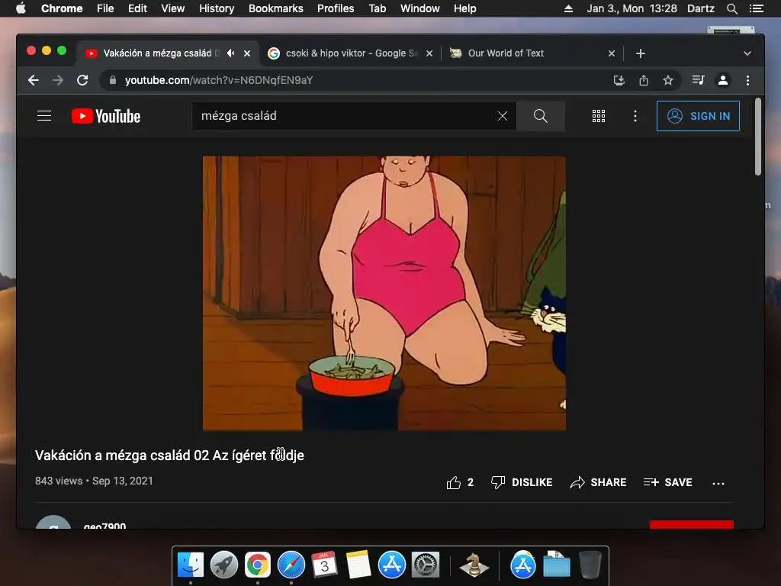The width and height of the screenshot is (781, 586).
Task: Expand the tab search chevron
Action: point(747,53)
